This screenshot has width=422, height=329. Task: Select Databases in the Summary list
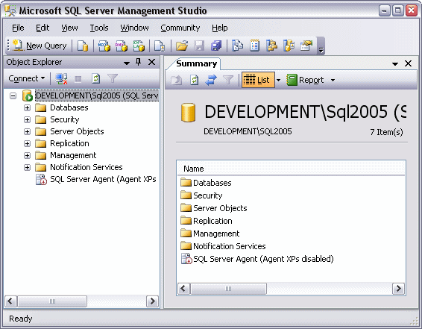(x=212, y=183)
